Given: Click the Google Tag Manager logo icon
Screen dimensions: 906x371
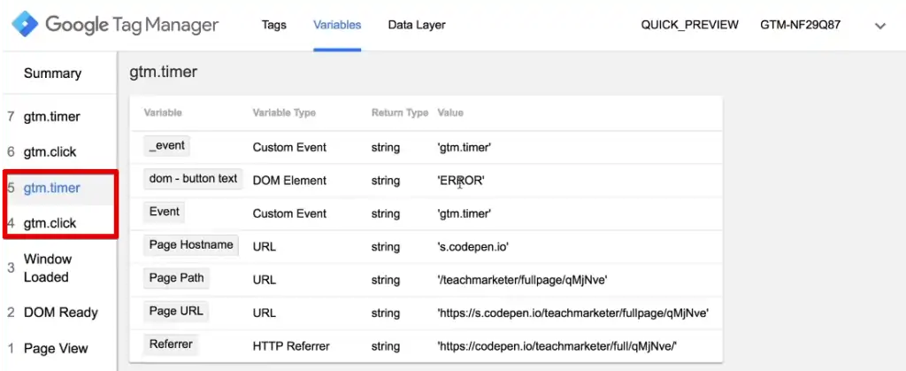Looking at the screenshot, I should pos(25,25).
